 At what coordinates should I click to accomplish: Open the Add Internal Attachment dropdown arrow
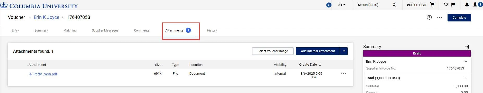[x=344, y=51]
